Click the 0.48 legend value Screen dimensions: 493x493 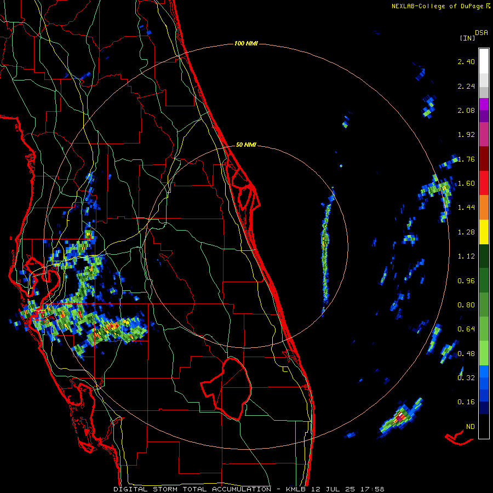tap(466, 354)
